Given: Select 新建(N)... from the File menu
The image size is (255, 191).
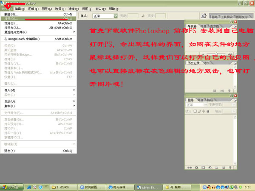Looking at the screenshot, I should 38,14.
